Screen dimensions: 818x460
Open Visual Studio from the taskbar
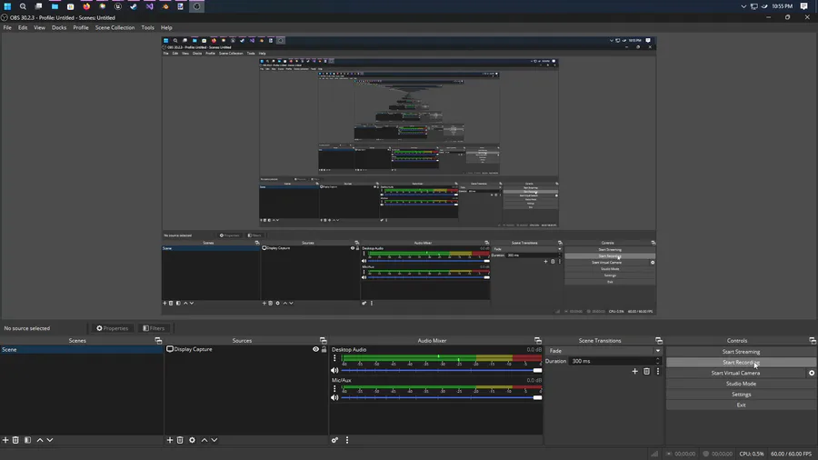coord(149,6)
